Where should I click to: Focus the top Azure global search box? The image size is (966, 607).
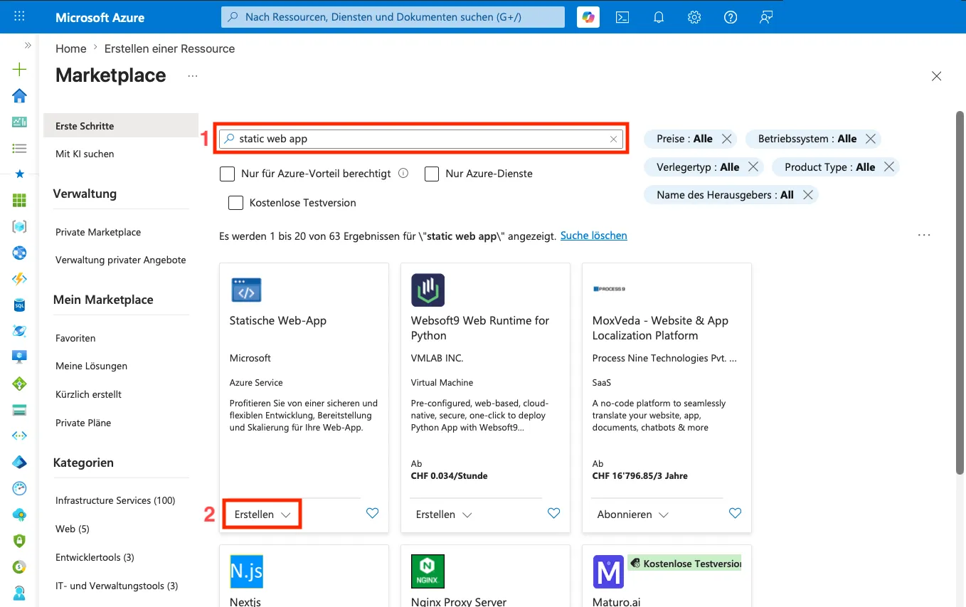393,17
